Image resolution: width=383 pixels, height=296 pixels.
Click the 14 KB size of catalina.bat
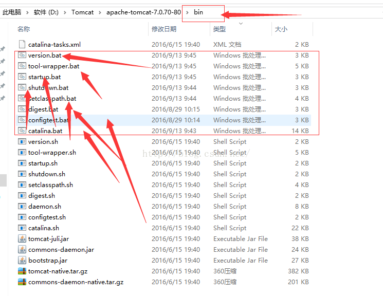coord(300,131)
